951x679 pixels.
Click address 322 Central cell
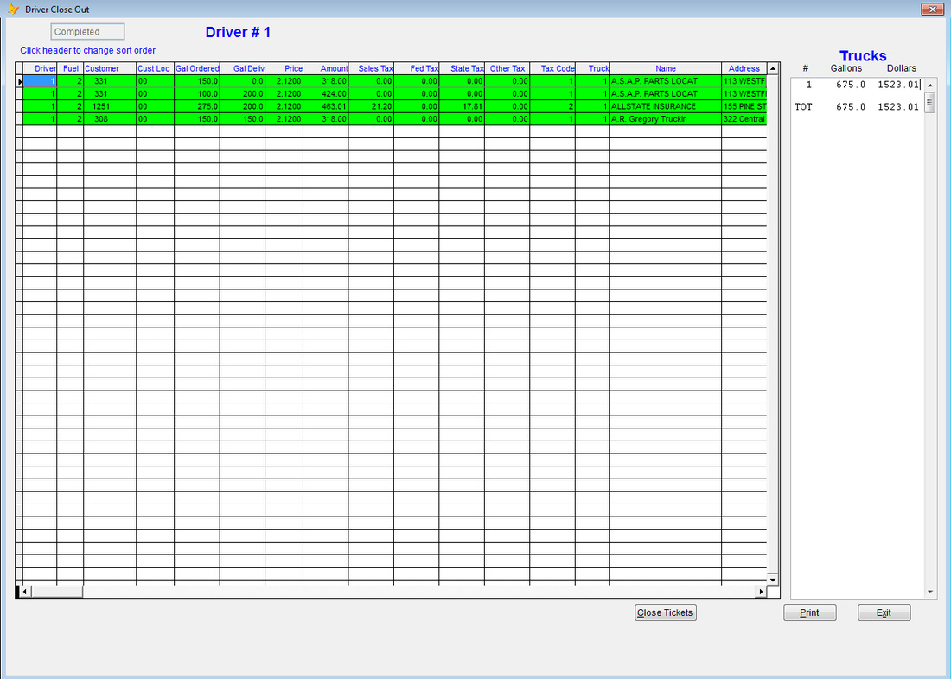pyautogui.click(x=744, y=119)
